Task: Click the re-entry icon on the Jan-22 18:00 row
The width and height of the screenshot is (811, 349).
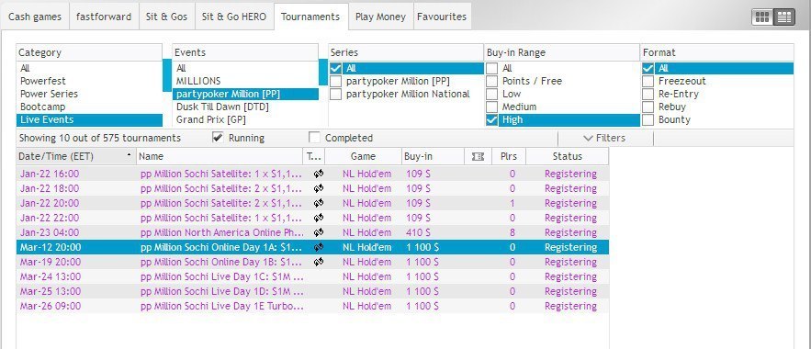Action: (318, 188)
